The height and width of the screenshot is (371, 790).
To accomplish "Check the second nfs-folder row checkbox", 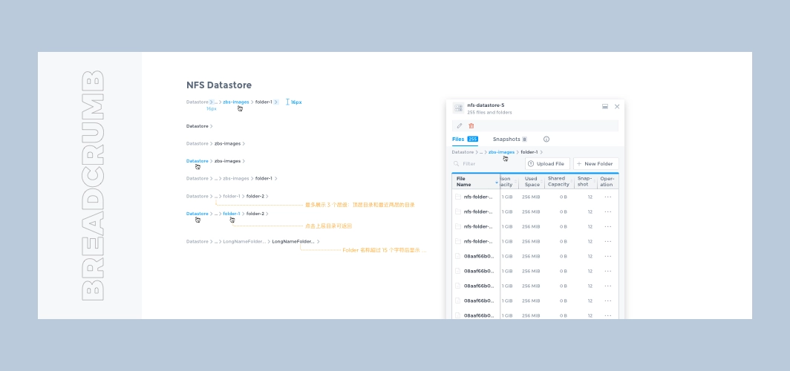I will pyautogui.click(x=458, y=211).
